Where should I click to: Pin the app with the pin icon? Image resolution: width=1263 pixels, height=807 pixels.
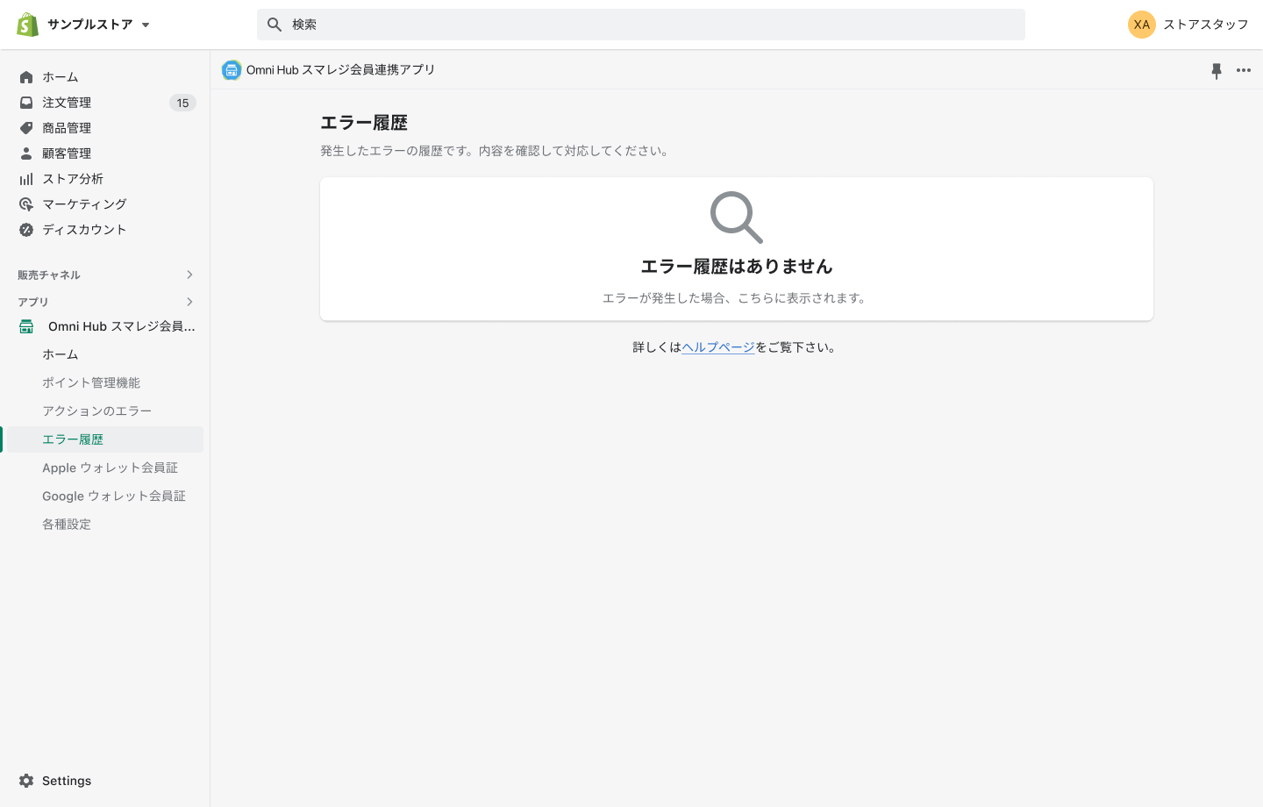pos(1217,70)
